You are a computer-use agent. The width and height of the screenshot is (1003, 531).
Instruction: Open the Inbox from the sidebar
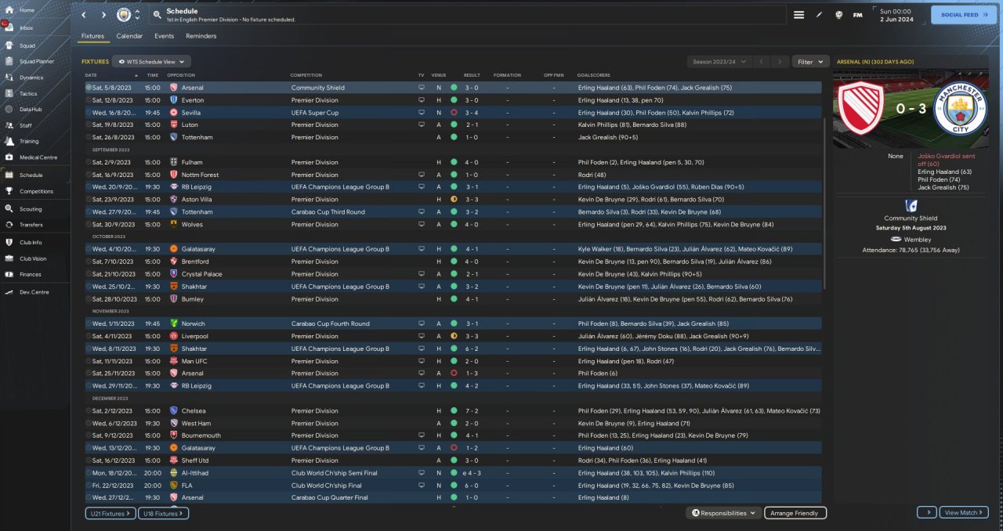[27, 27]
